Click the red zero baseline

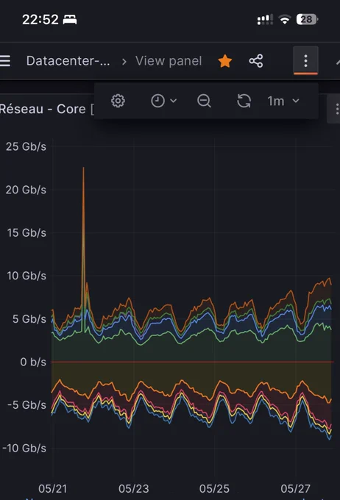[x=193, y=362]
